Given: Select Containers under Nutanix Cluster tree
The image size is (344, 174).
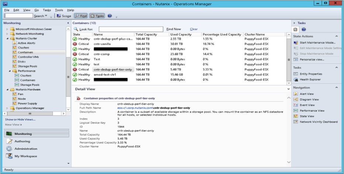Looking at the screenshot, I should pos(25,52).
